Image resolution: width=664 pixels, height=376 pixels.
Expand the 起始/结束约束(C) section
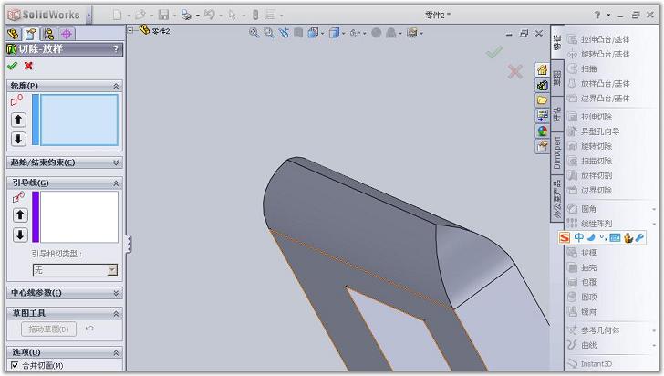pyautogui.click(x=116, y=162)
